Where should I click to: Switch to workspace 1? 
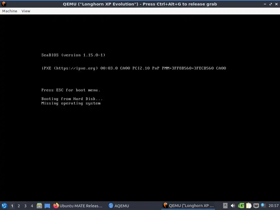[x=12, y=206]
